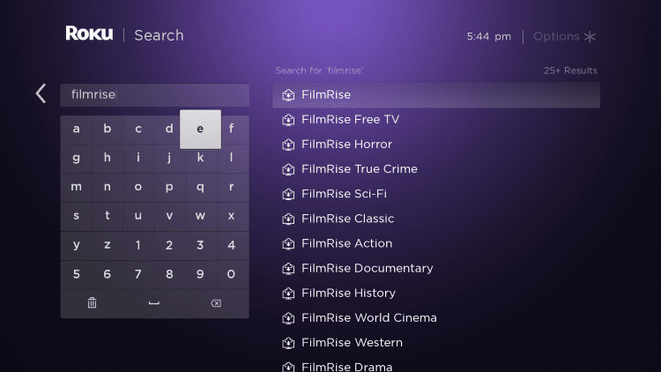The width and height of the screenshot is (661, 372).
Task: Select the highlighted letter e key
Action: (x=200, y=129)
